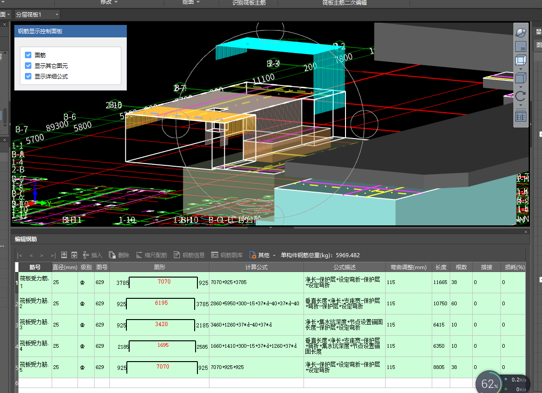Click the horizontal scrollbar under the 3D viewport
This screenshot has height=393, width=542.
pyautogui.click(x=271, y=228)
